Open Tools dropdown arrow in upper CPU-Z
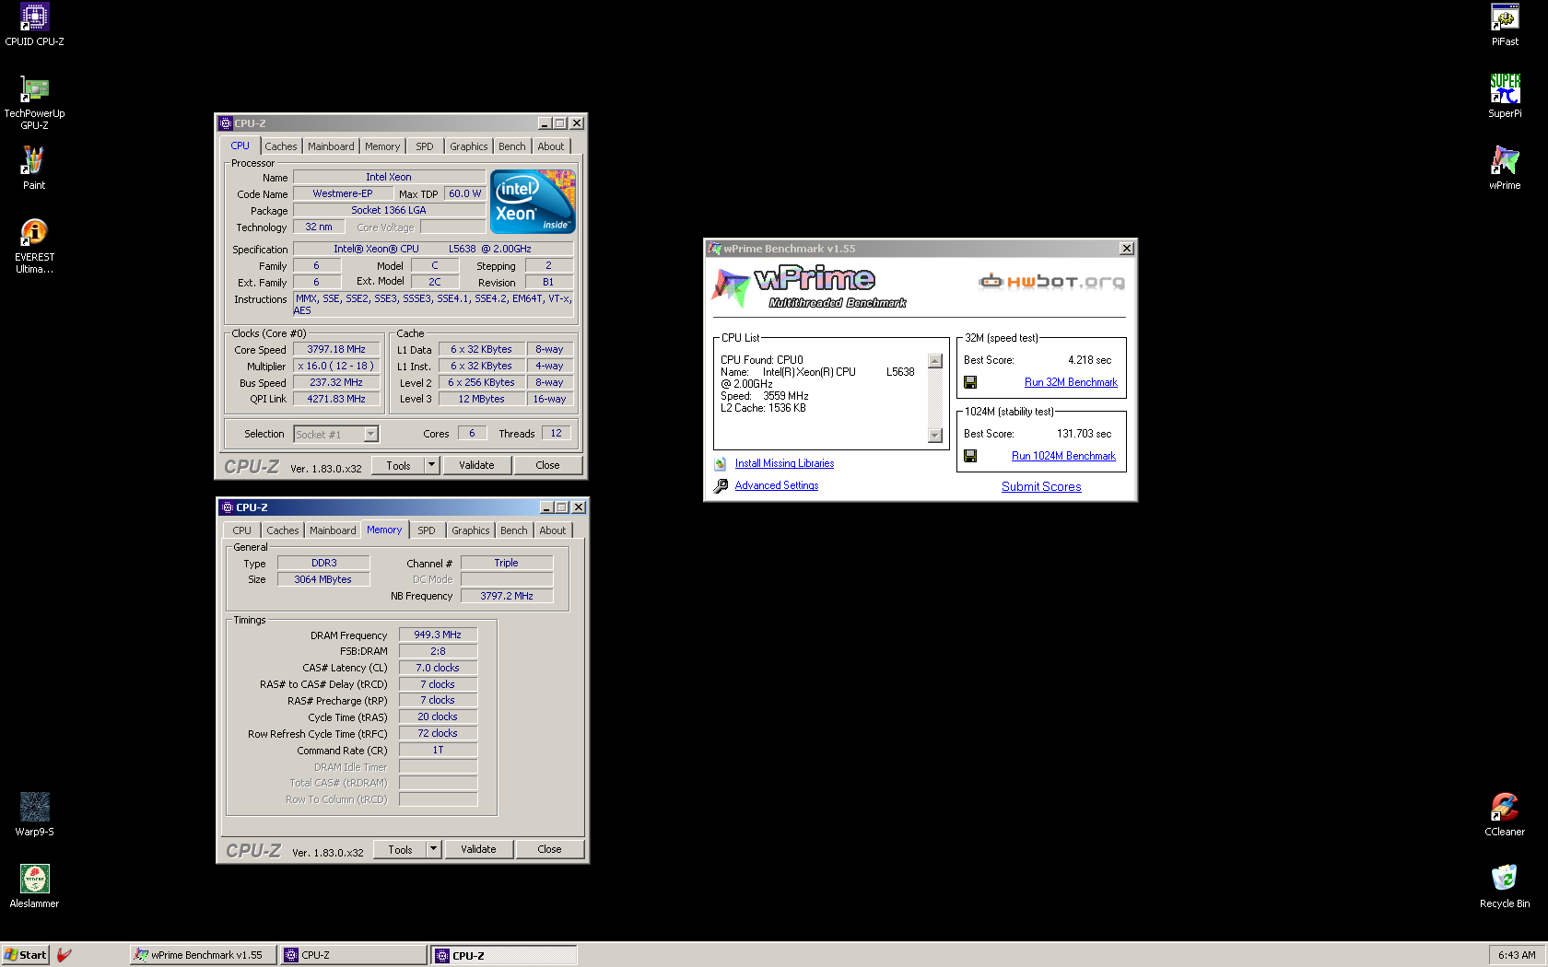1548x967 pixels. click(x=431, y=465)
